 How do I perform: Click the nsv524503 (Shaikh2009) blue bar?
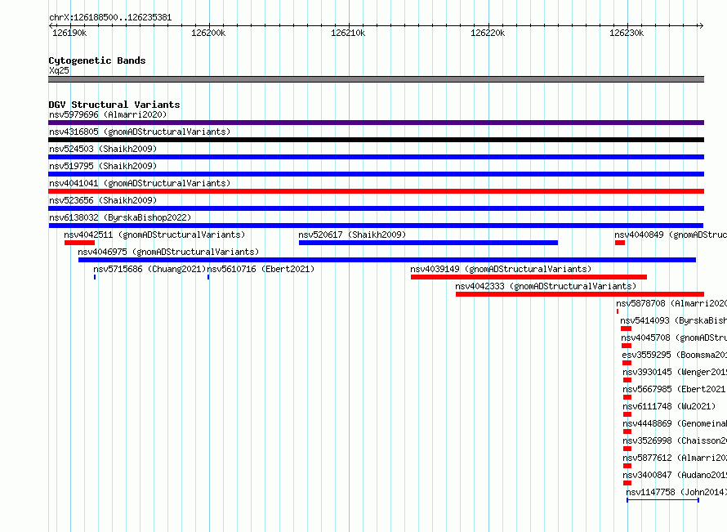tap(376, 157)
